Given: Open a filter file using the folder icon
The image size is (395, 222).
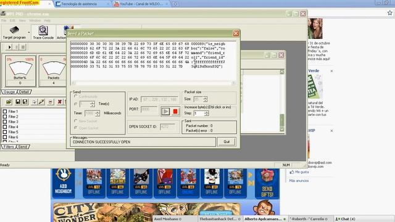Looking at the screenshot, I should coord(9,102).
